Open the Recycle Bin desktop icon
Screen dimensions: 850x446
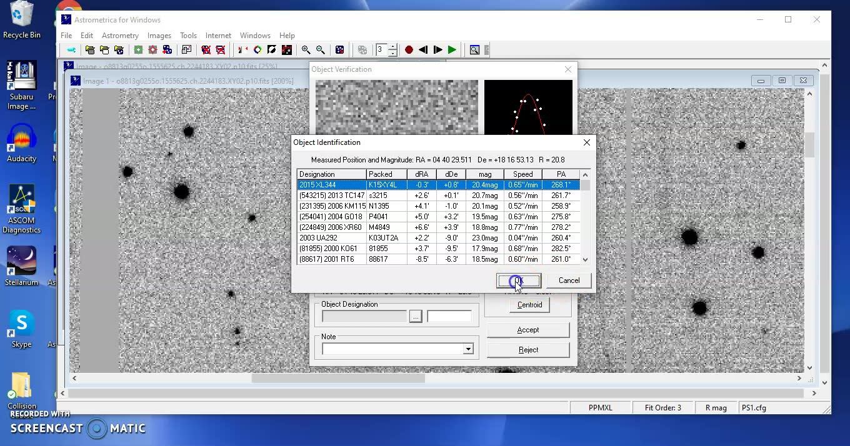pyautogui.click(x=22, y=20)
